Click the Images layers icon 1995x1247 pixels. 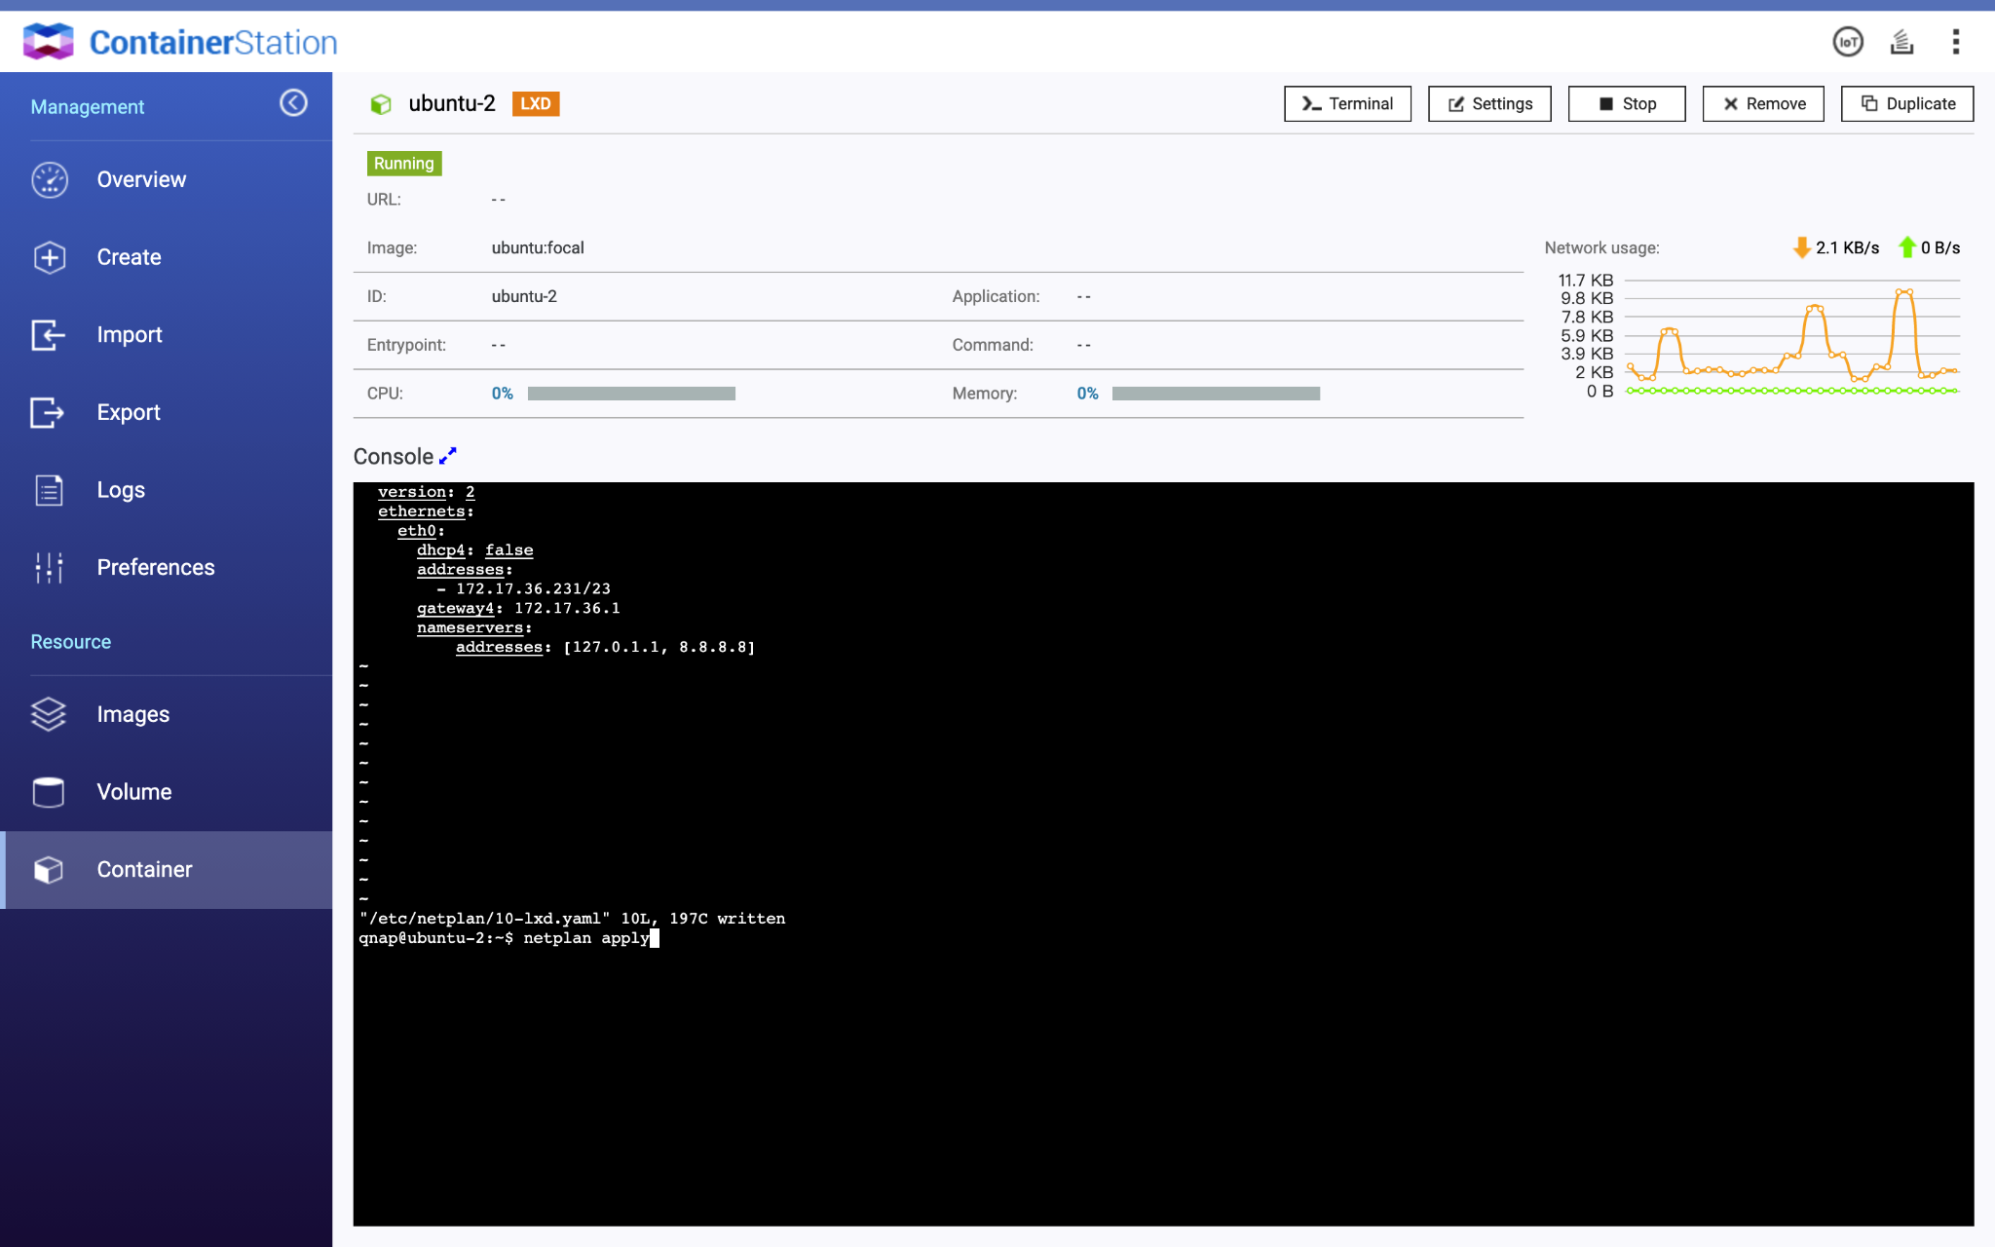pos(48,715)
